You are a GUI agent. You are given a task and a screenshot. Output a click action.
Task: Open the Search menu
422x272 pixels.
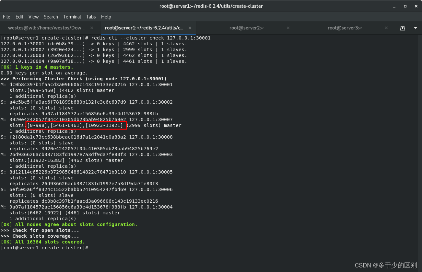51,17
